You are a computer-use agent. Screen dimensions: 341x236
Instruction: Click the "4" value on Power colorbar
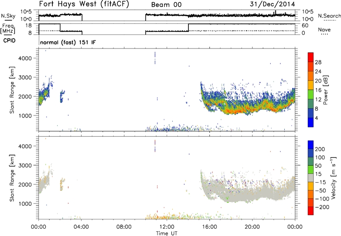tap(316, 118)
